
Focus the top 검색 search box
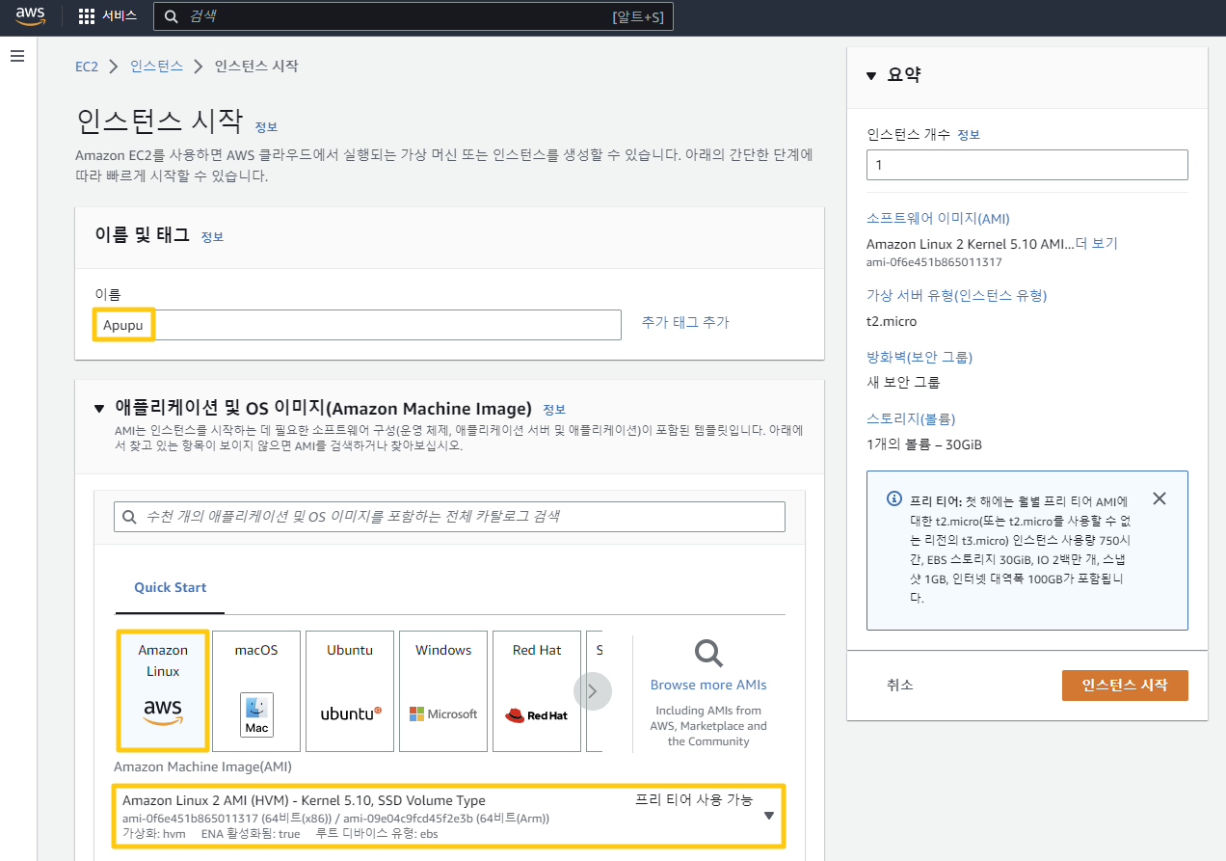tap(413, 16)
